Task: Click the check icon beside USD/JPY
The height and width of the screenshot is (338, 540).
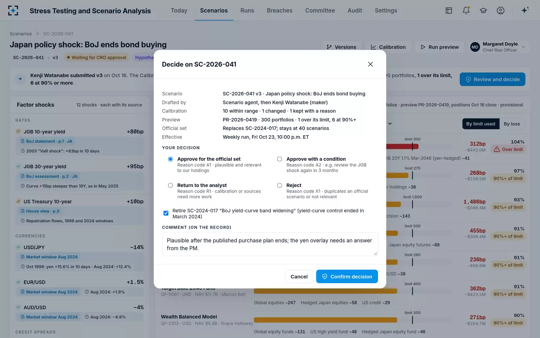Action: [18, 247]
